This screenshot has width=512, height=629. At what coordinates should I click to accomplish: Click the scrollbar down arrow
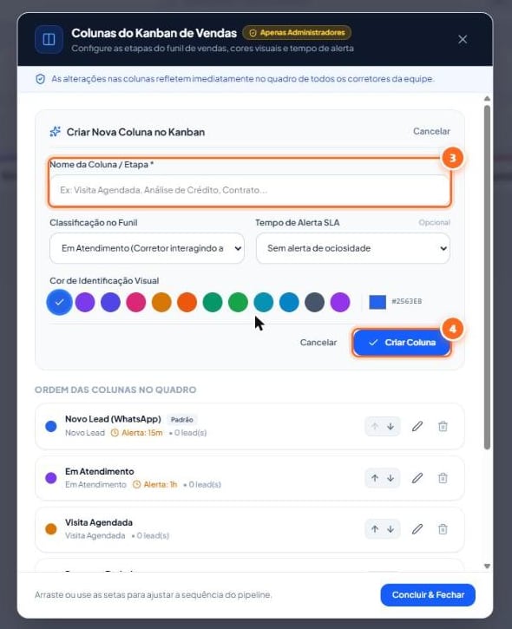[x=487, y=567]
